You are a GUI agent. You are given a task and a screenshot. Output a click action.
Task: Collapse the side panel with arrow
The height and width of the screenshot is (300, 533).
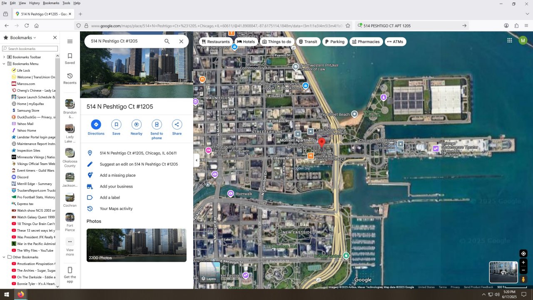click(196, 160)
